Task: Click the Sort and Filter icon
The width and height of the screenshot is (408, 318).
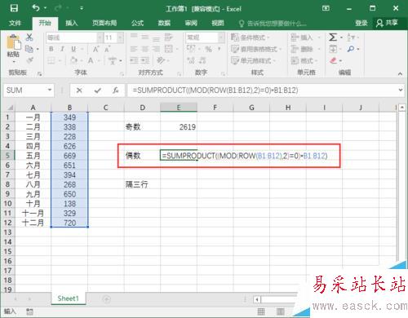Action: [351, 38]
